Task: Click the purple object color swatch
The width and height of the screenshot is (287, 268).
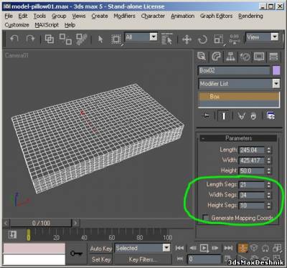Action: point(276,70)
